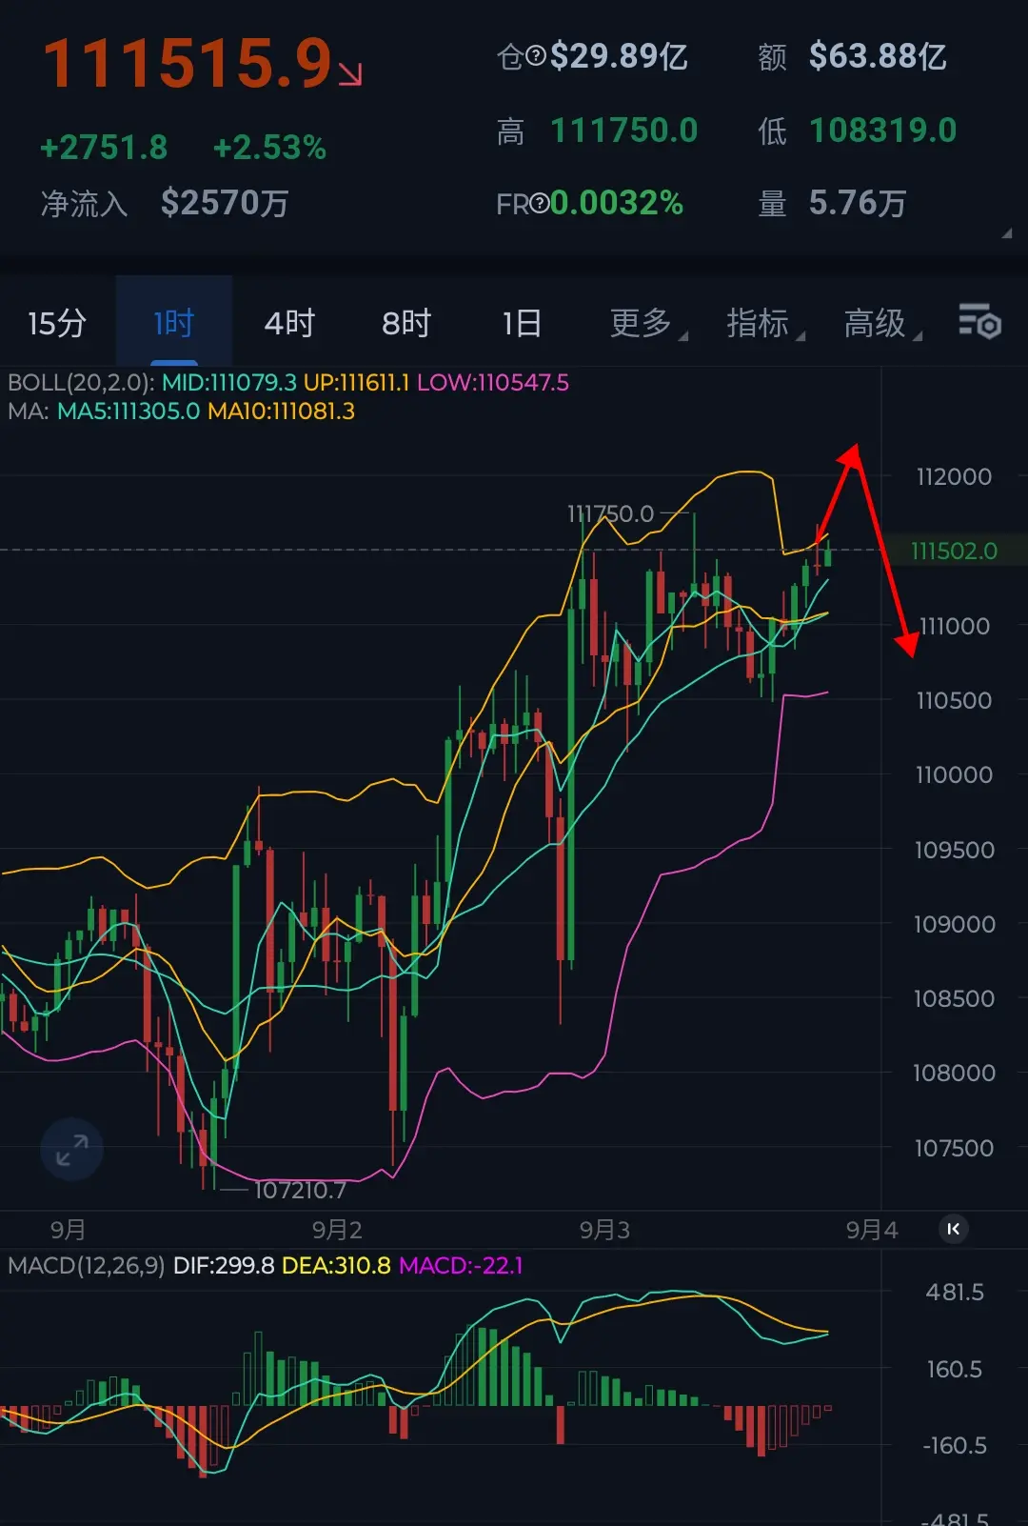Tap the +2.53% percentage change
The height and width of the screenshot is (1526, 1028).
pyautogui.click(x=269, y=148)
